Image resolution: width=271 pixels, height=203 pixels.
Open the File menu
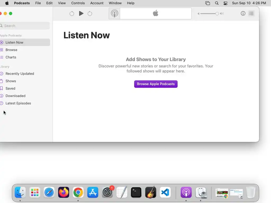(38, 3)
